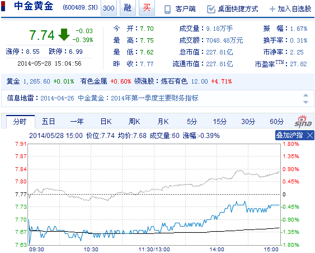The image size is (315, 253).
Task: Click the 市盈率 27.82 value
Action: (x=298, y=64)
